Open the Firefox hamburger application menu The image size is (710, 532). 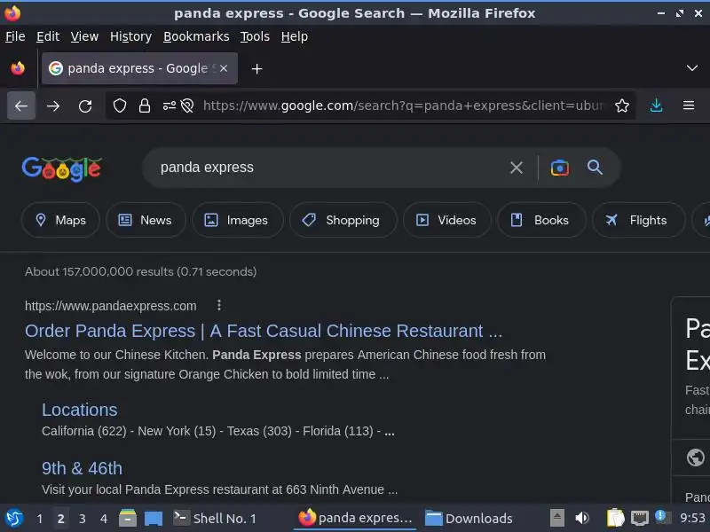(689, 106)
